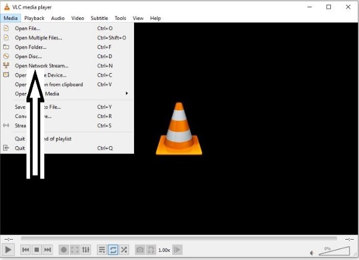The image size is (359, 260).
Task: Stop playback with the Stop button
Action: 36,249
